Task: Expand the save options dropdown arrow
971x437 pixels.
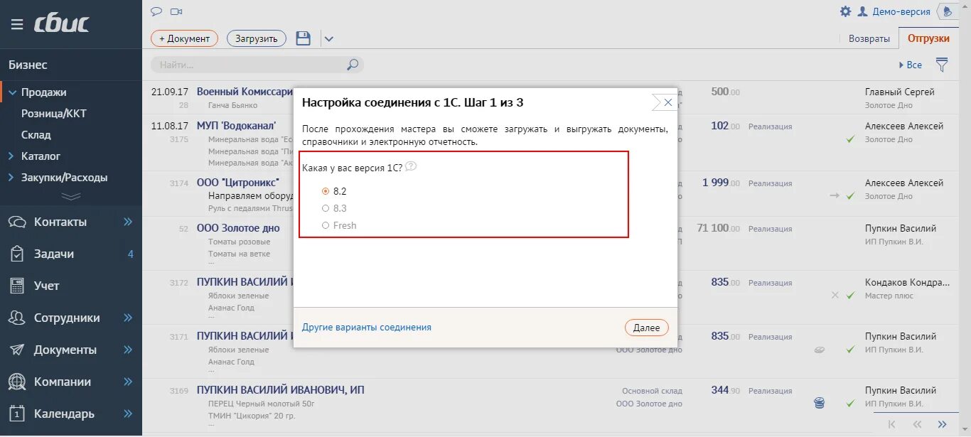Action: [x=328, y=39]
